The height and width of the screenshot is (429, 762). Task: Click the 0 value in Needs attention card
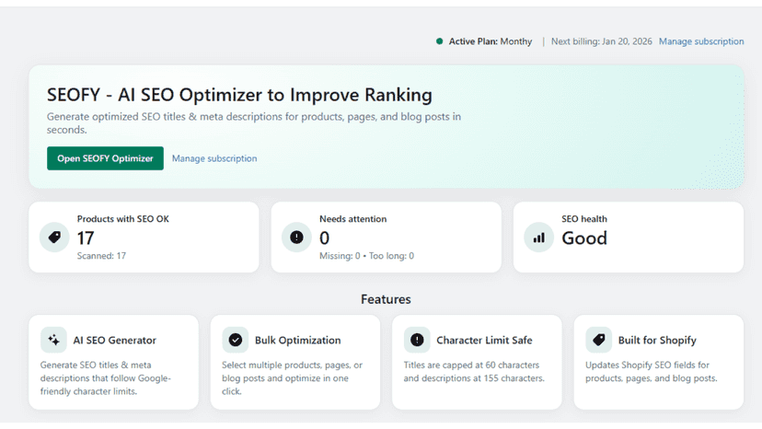tap(324, 238)
